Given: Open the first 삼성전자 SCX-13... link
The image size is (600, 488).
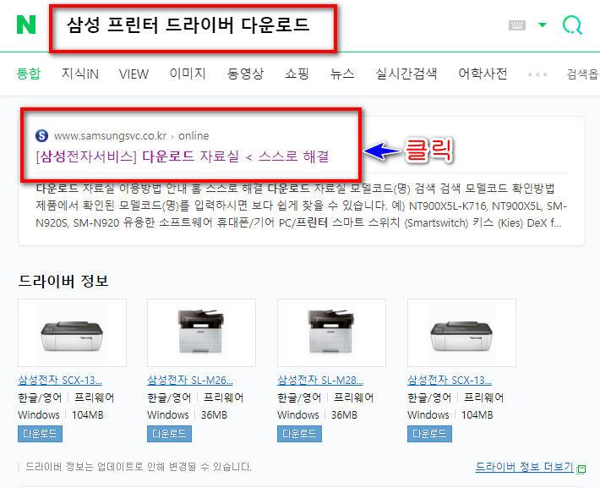Looking at the screenshot, I should click(x=60, y=380).
